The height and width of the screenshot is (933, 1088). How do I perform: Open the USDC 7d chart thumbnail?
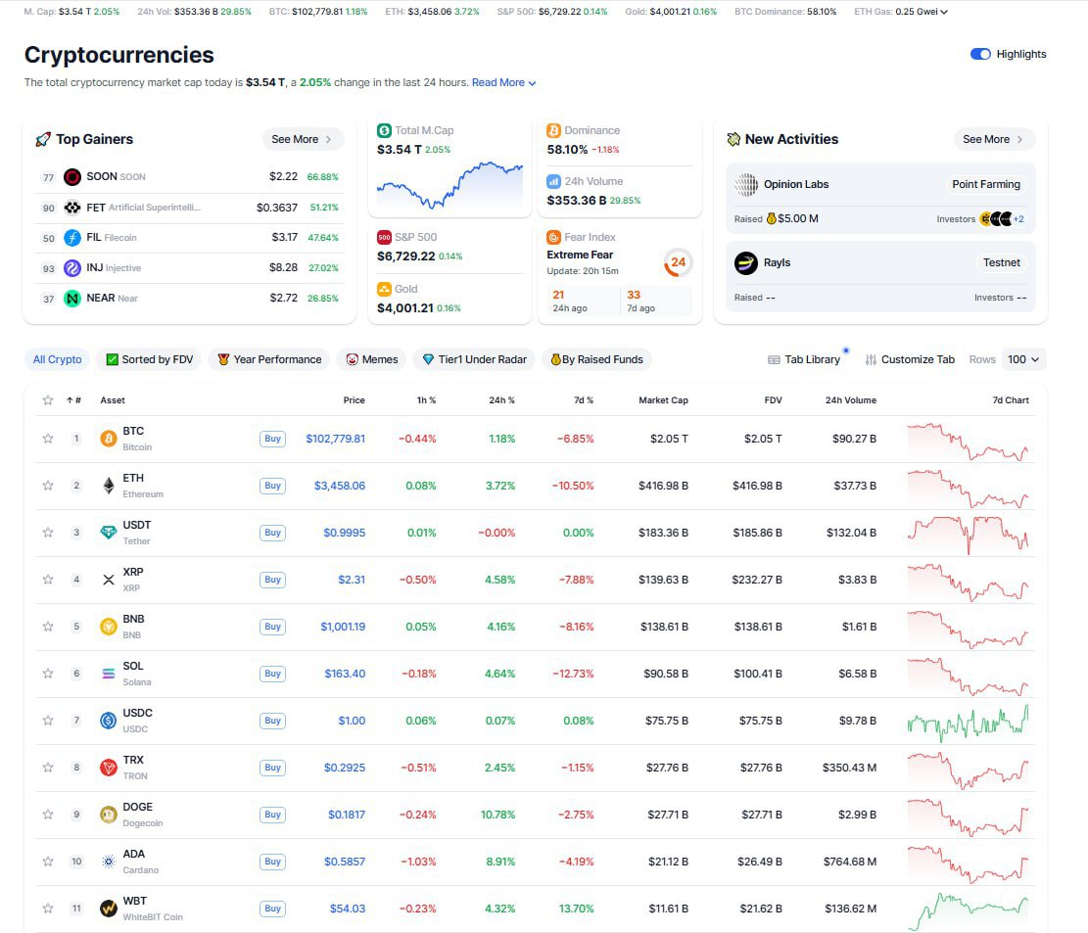point(968,721)
